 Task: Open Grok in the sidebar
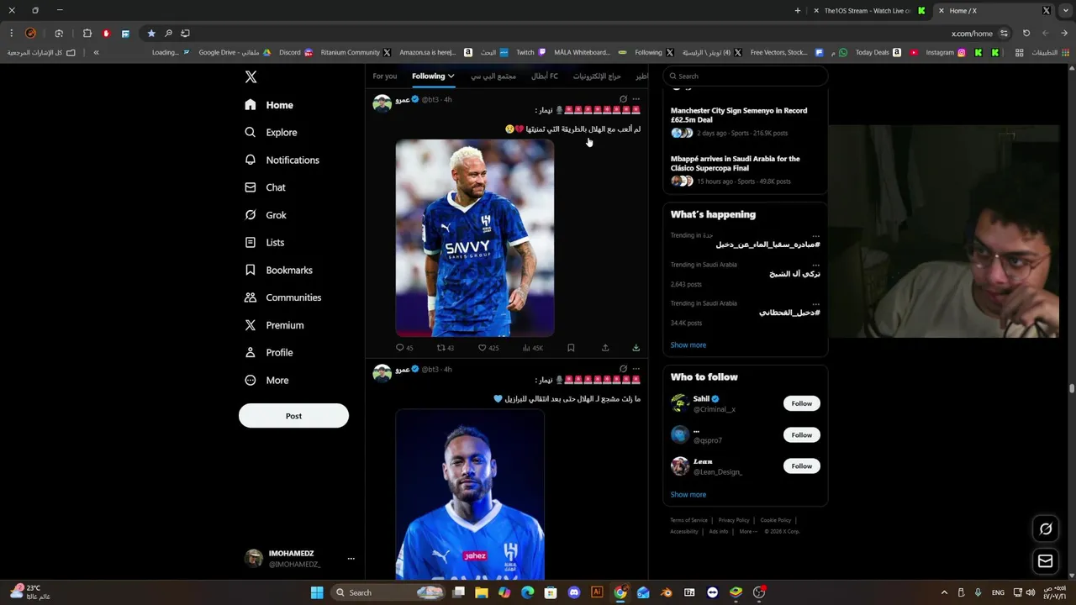[266, 215]
